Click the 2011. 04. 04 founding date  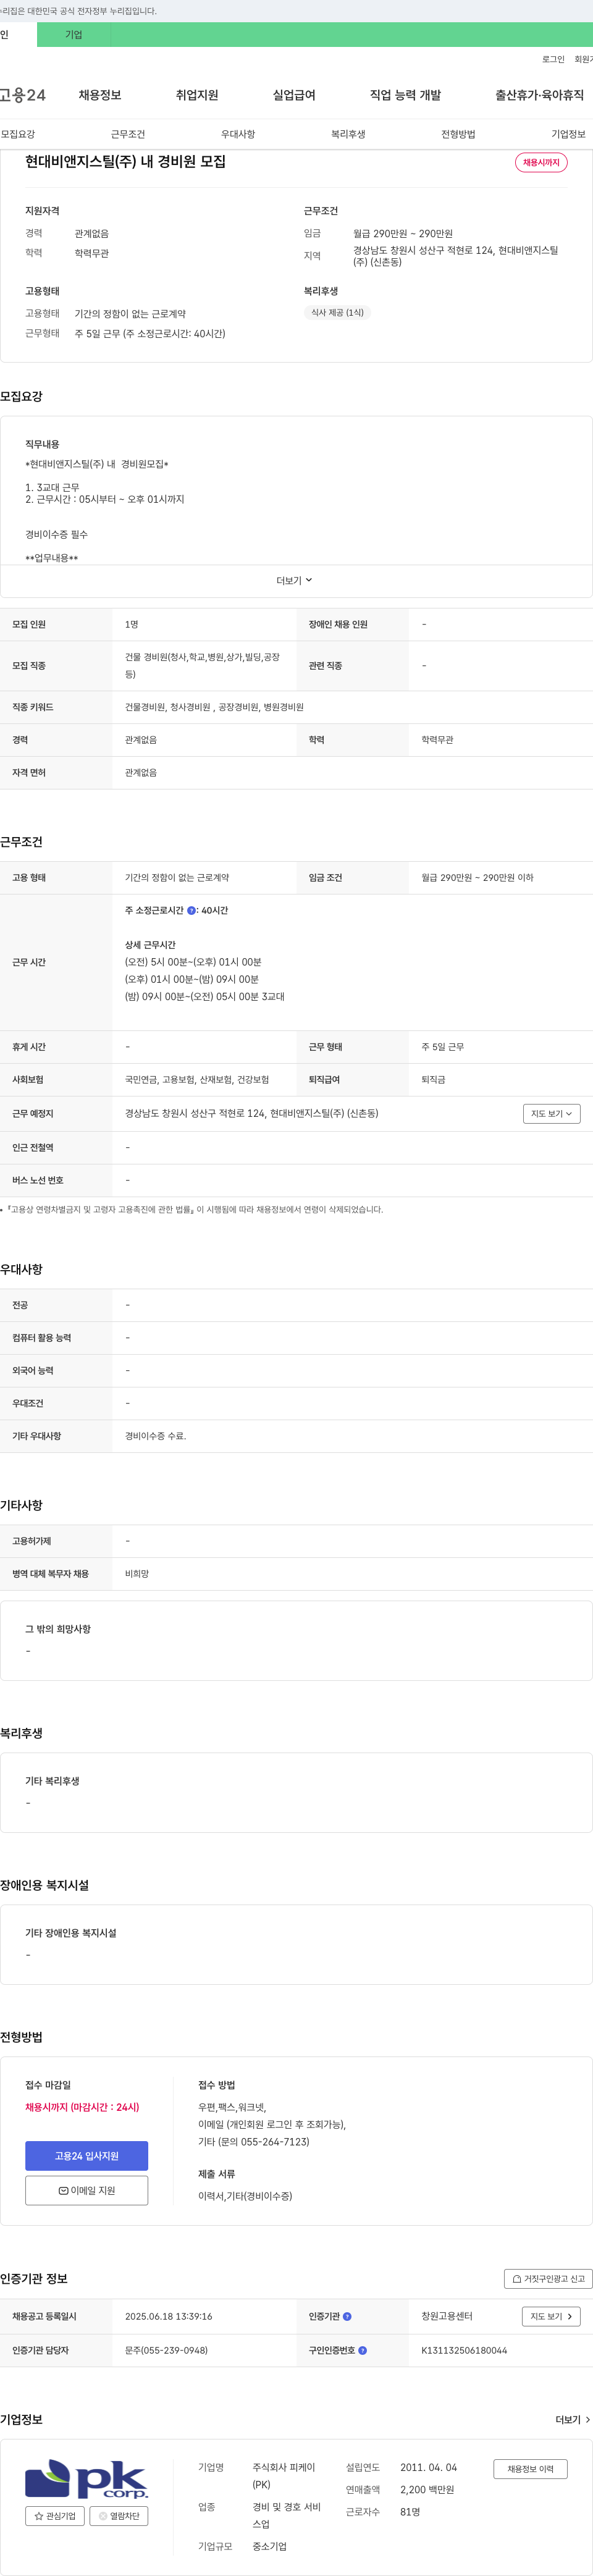coord(428,2468)
